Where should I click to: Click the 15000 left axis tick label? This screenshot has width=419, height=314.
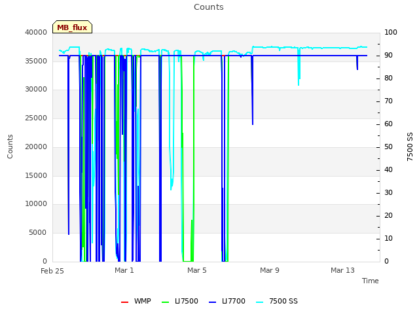(x=36, y=176)
